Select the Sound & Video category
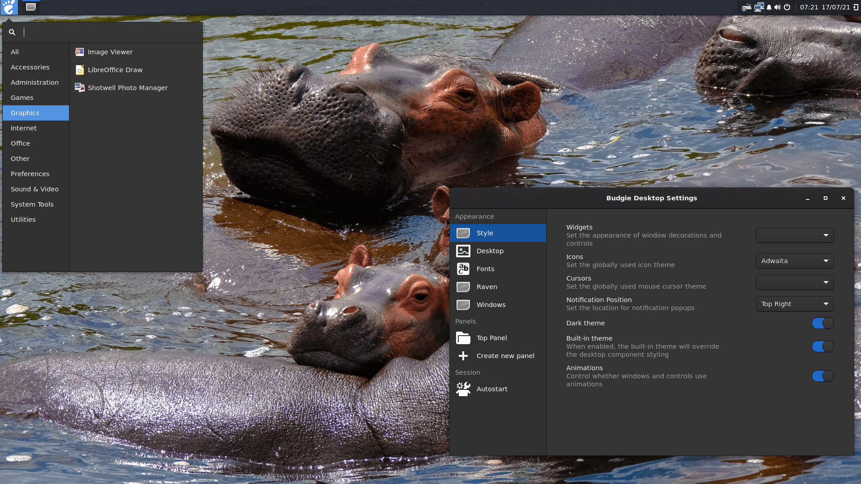Image resolution: width=861 pixels, height=484 pixels. [x=36, y=189]
